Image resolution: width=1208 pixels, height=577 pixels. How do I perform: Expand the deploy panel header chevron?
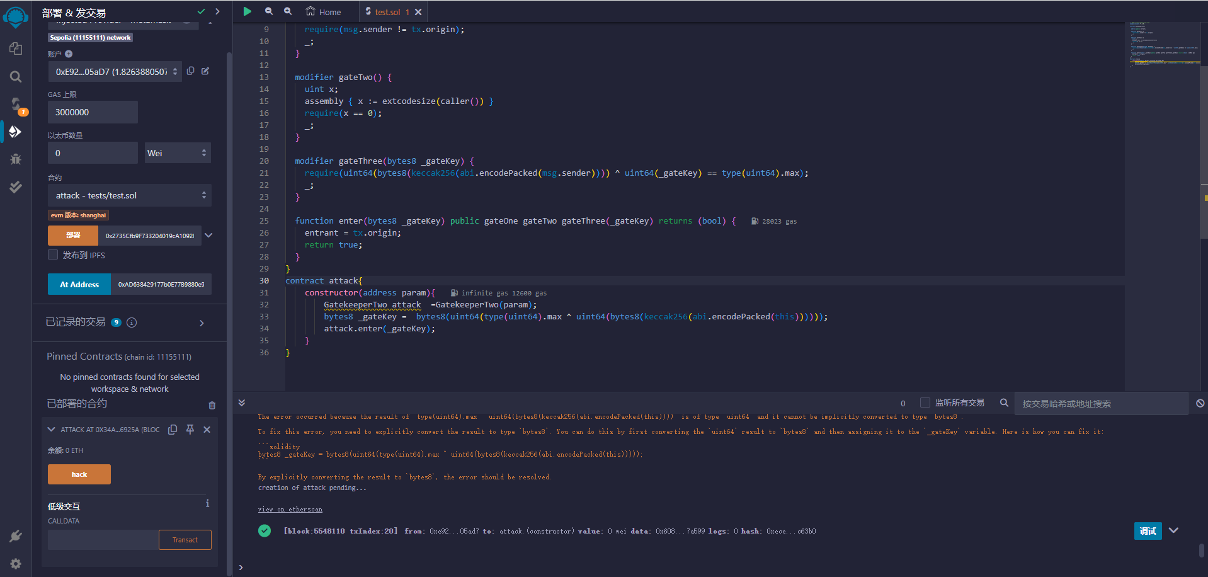(217, 11)
